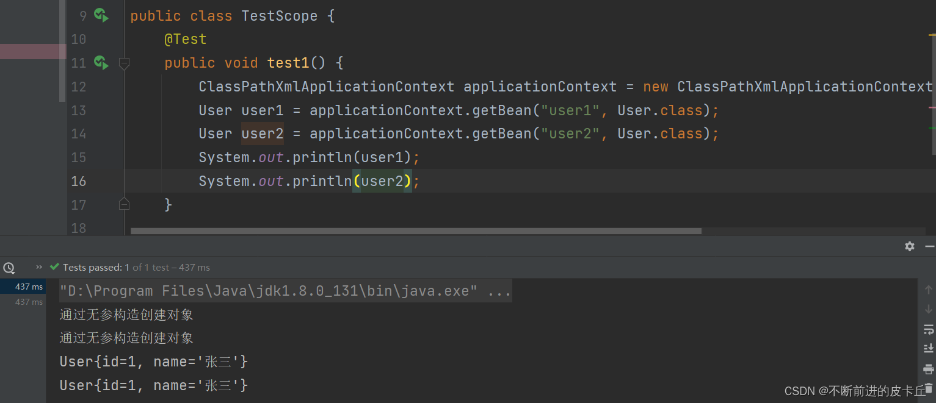
Task: Click the green Tests passed checkmark
Action: point(54,267)
